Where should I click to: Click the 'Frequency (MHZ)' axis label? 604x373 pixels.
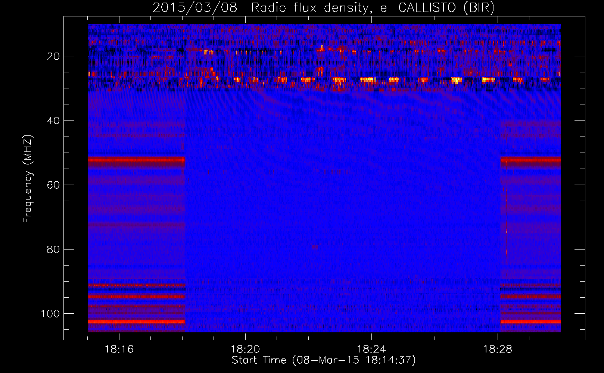(x=28, y=179)
